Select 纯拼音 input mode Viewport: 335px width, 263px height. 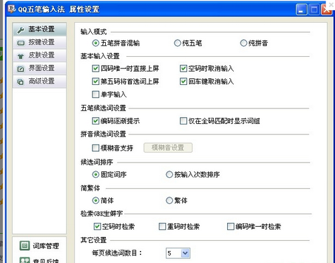(243, 43)
